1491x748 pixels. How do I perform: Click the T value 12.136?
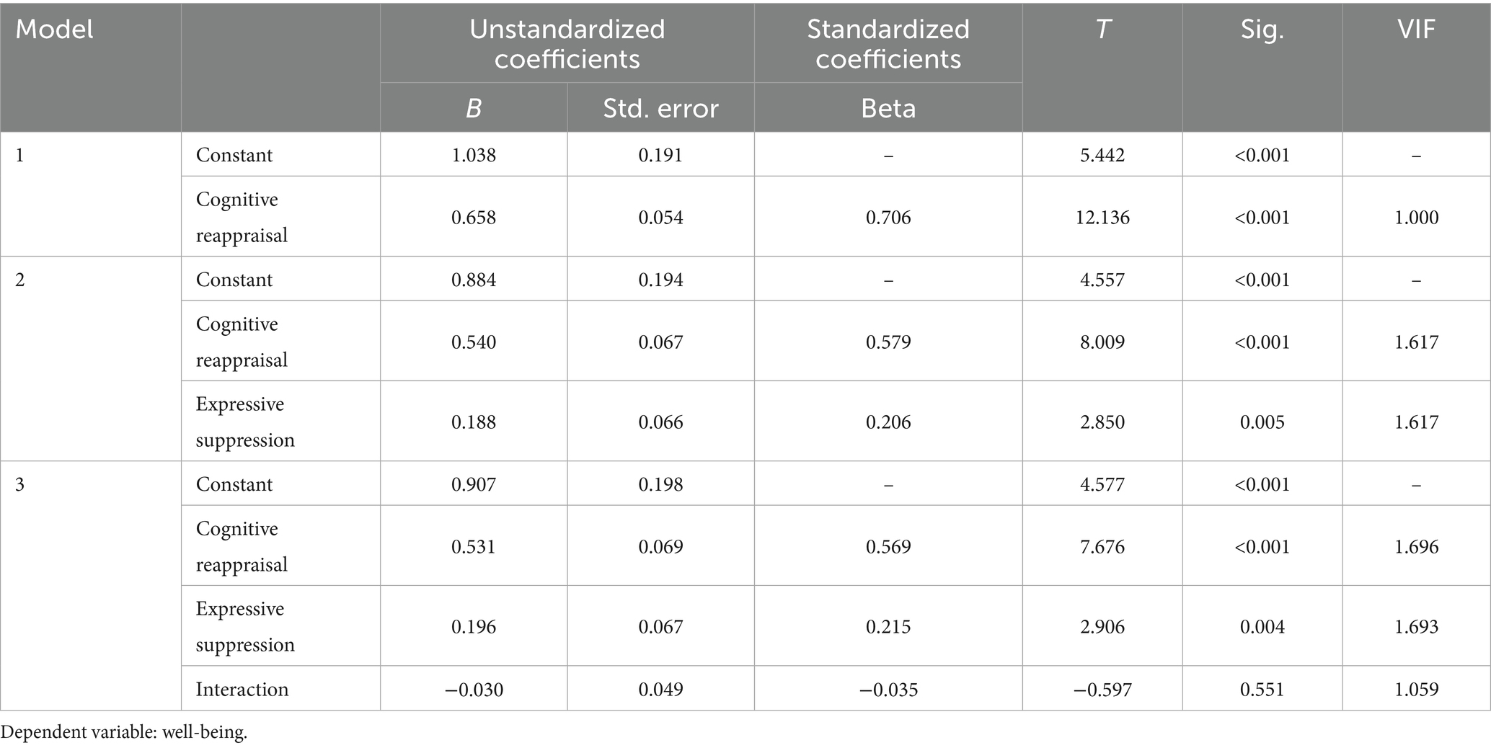coord(1102,218)
